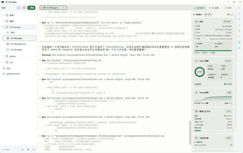Open the test terminal entry
Image resolution: width=243 pixels, height=153 pixels.
pyautogui.click(x=8, y=68)
